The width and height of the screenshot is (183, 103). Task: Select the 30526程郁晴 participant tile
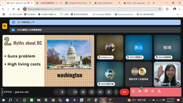167,48
